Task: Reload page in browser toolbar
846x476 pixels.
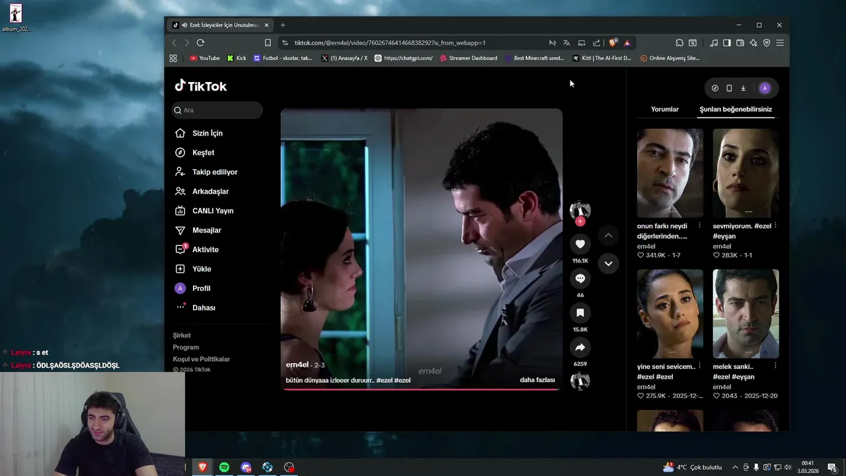Action: pos(200,42)
